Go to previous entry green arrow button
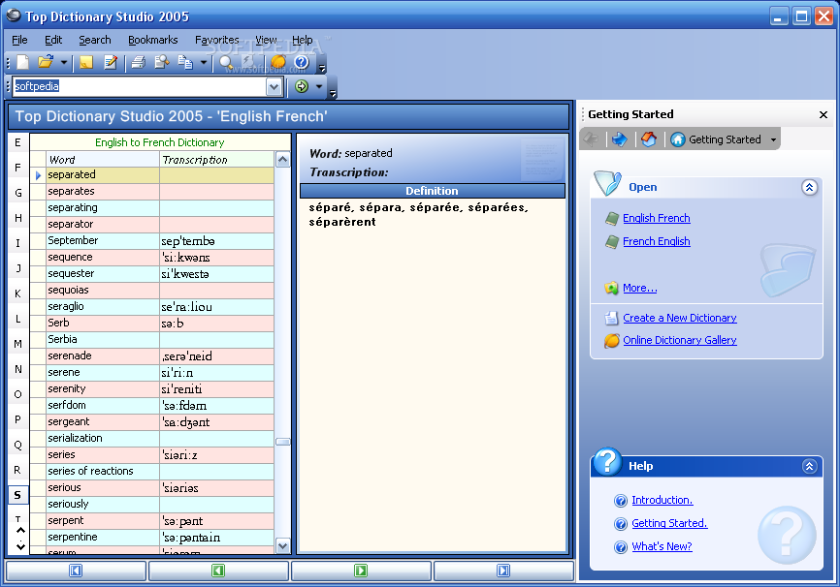The height and width of the screenshot is (587, 840). tap(218, 571)
